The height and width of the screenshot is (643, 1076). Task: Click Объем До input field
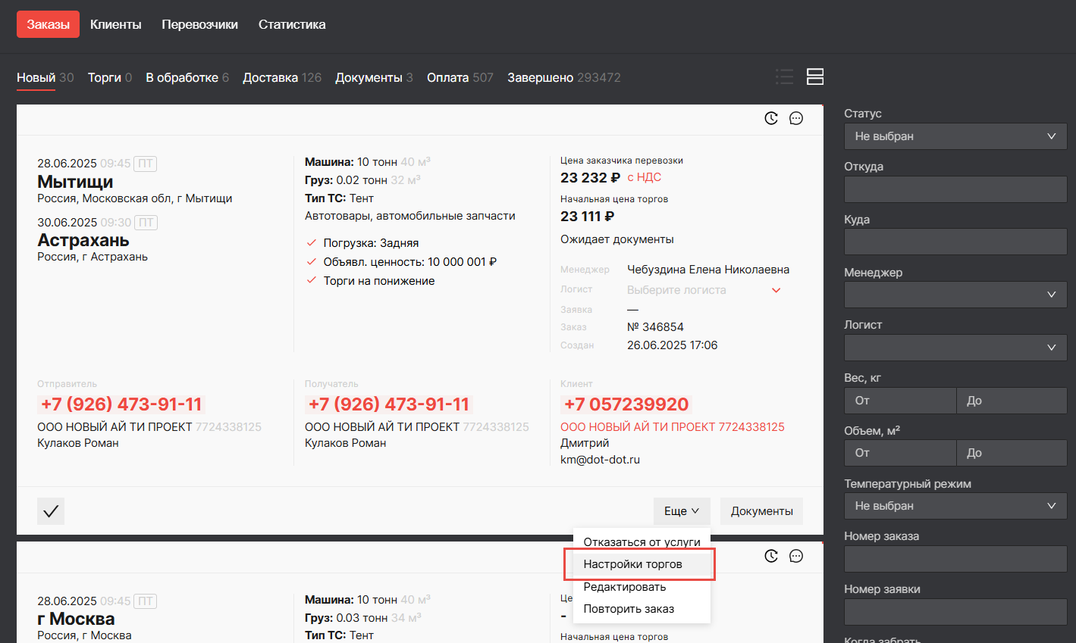1012,453
